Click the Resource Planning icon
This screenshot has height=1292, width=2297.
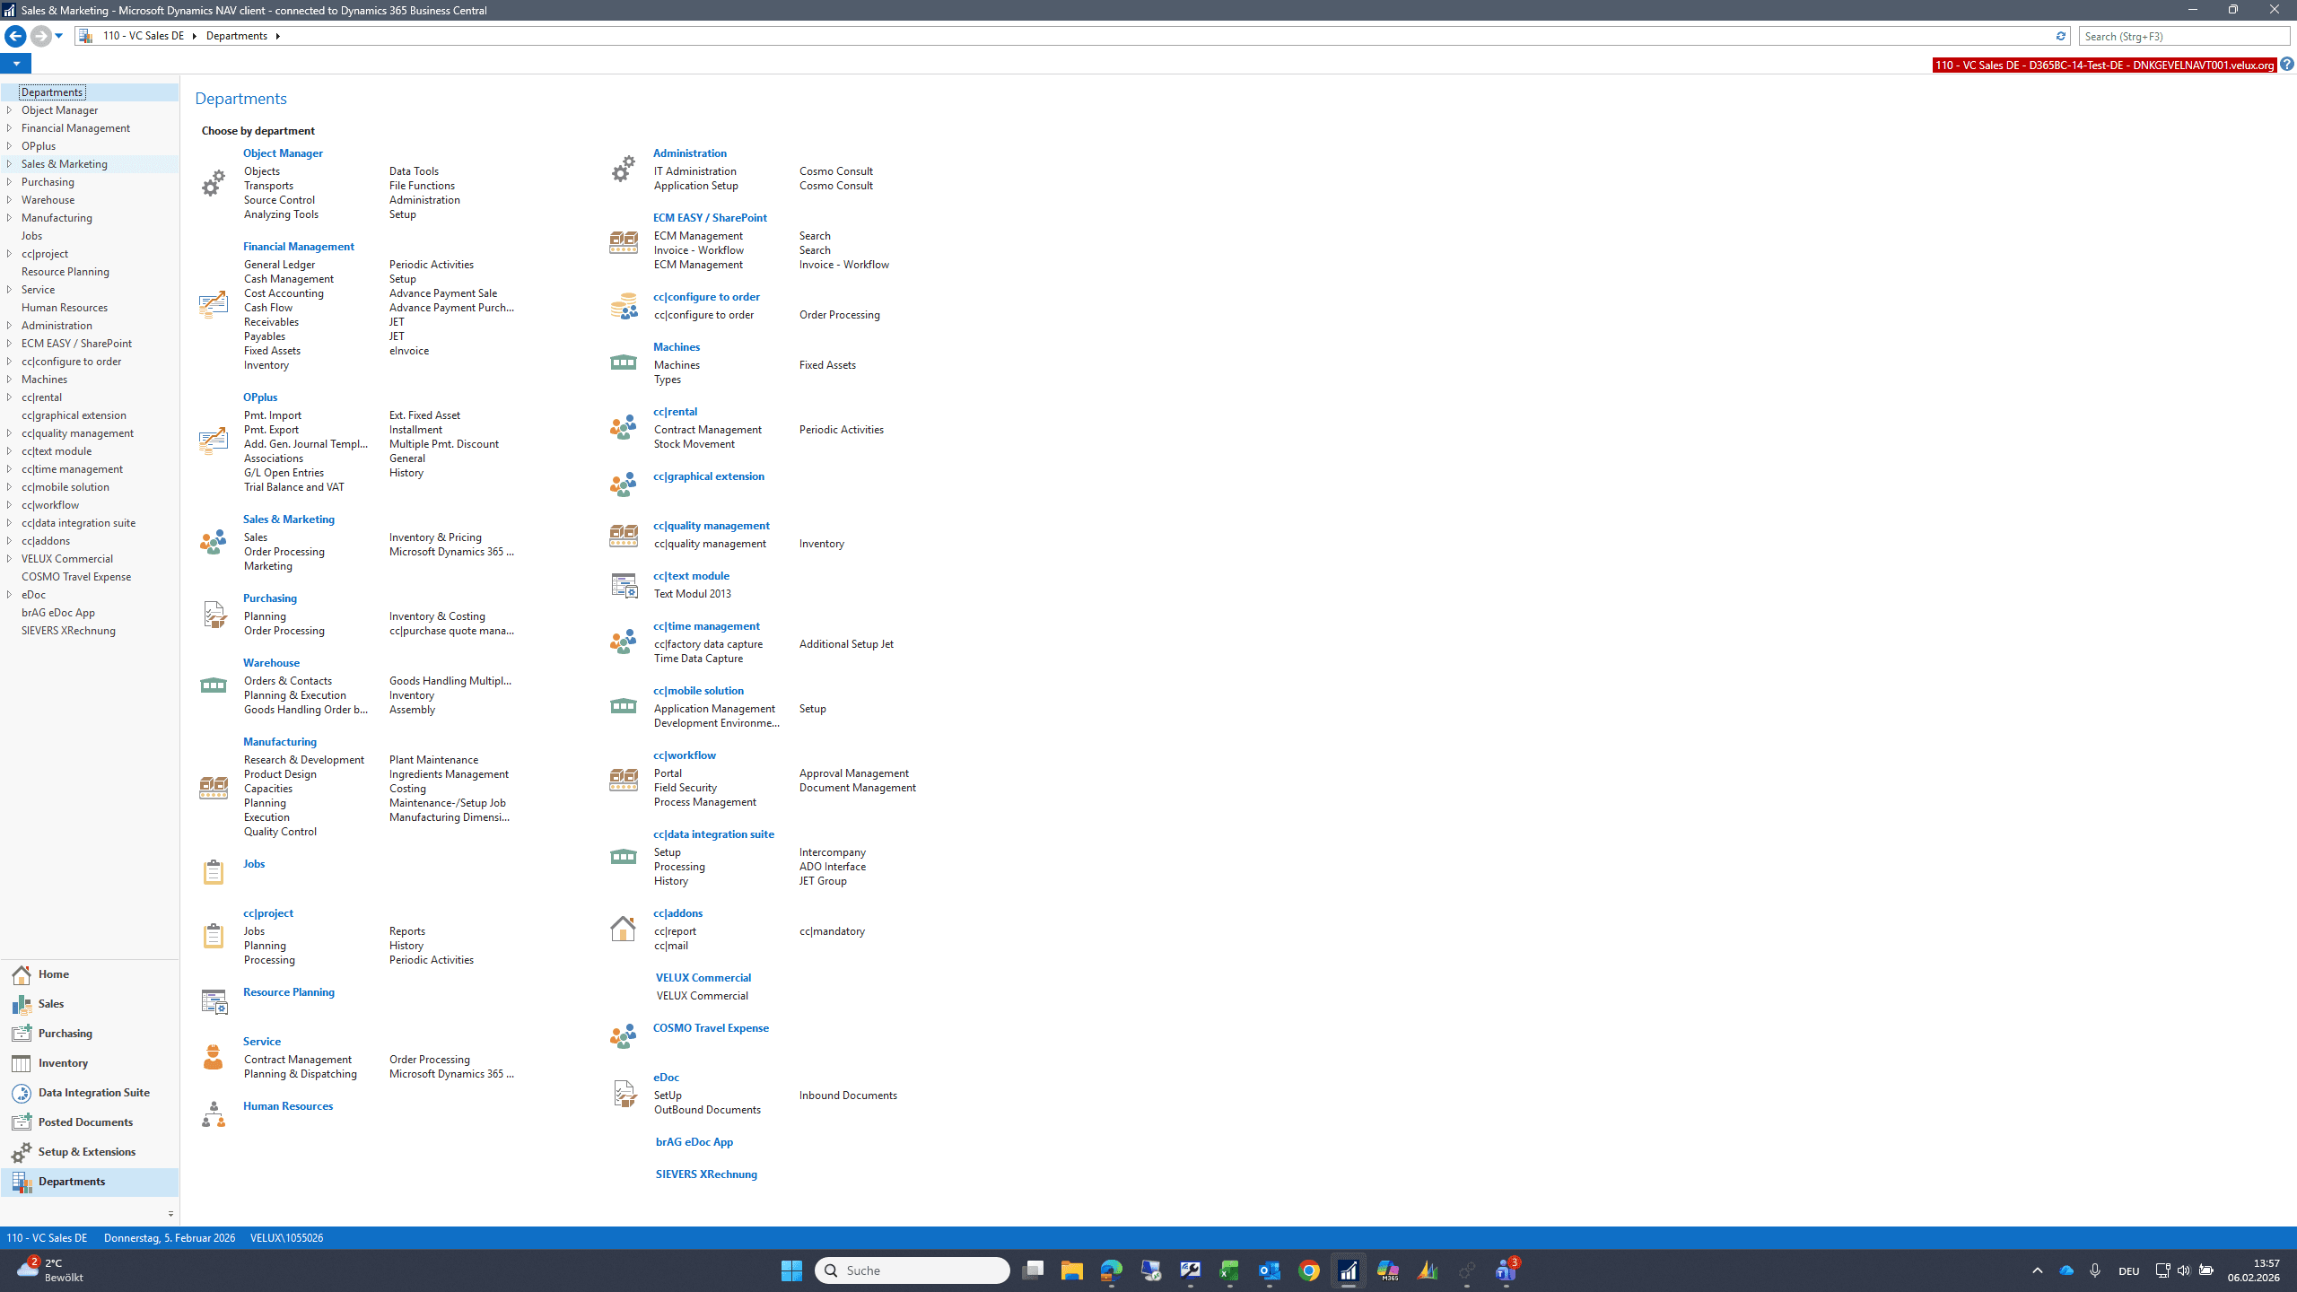(x=214, y=1001)
